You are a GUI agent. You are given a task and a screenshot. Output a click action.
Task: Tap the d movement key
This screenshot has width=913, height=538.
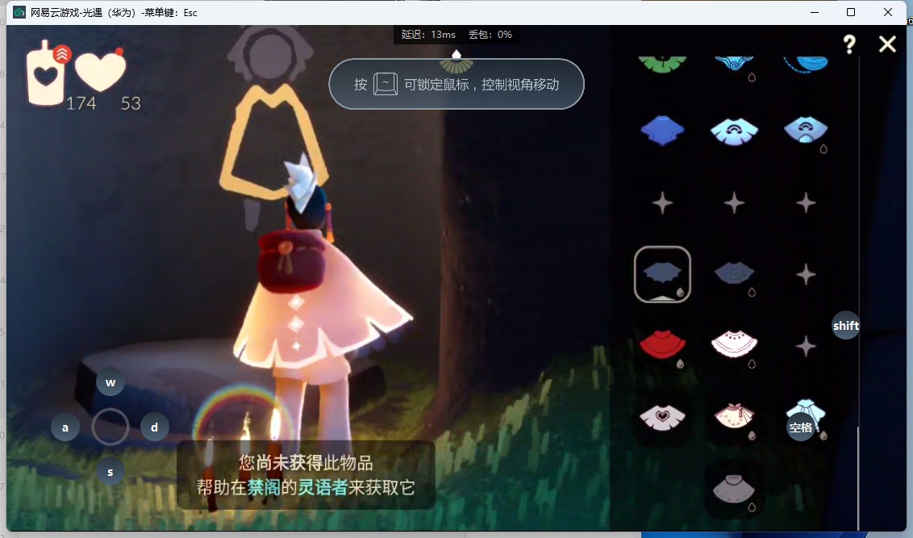pos(154,427)
